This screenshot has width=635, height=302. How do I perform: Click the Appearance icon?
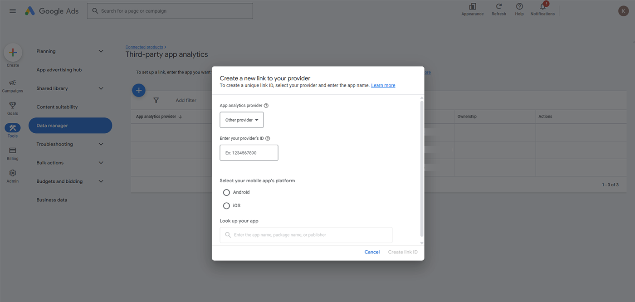(x=473, y=6)
